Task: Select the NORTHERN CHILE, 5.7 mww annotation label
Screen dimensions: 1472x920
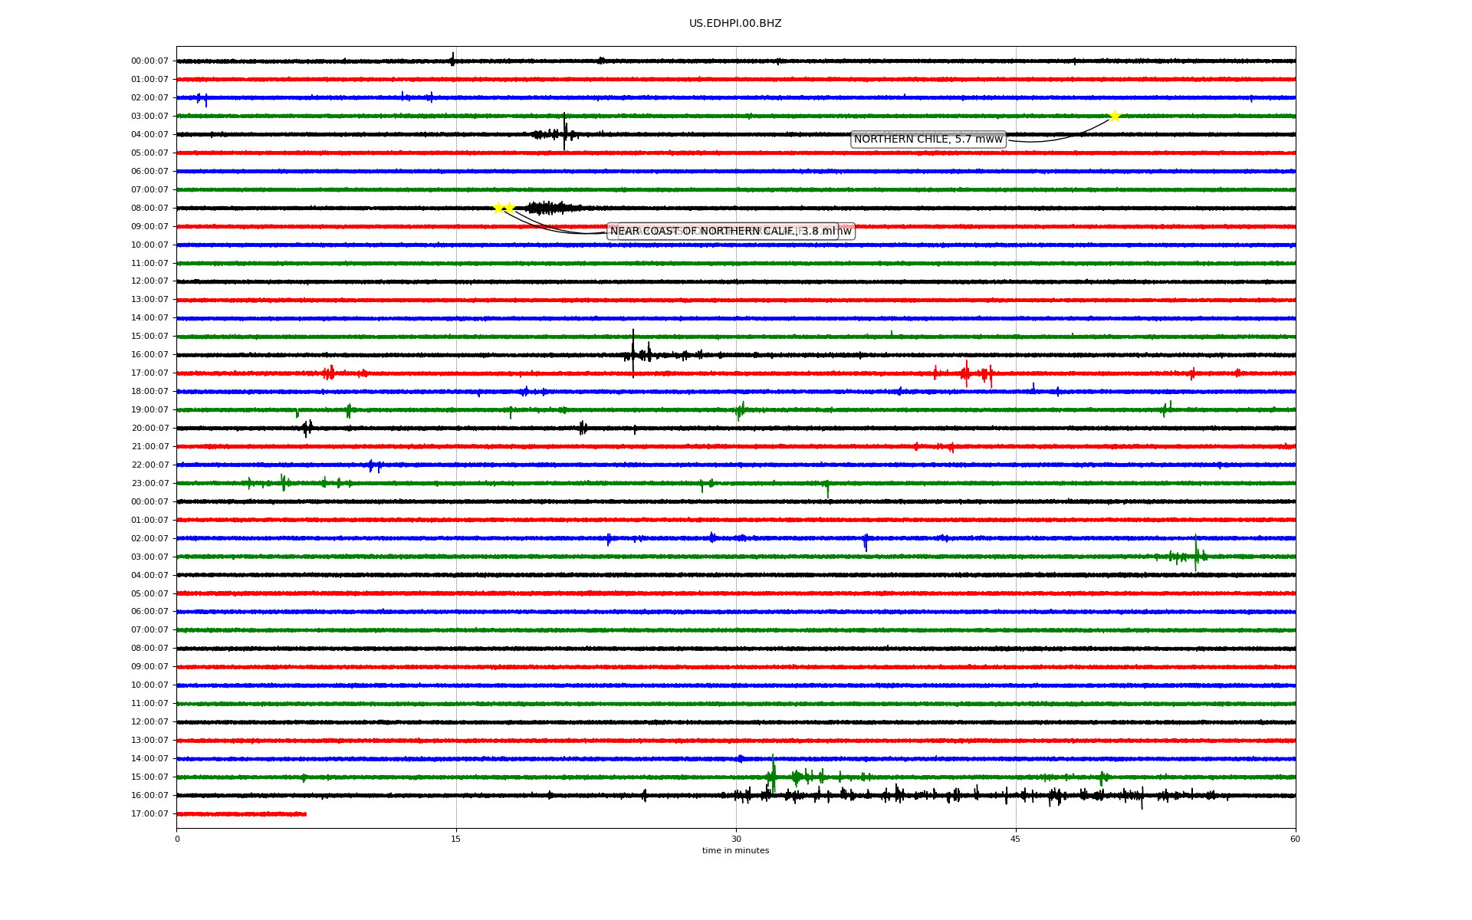Action: click(928, 139)
